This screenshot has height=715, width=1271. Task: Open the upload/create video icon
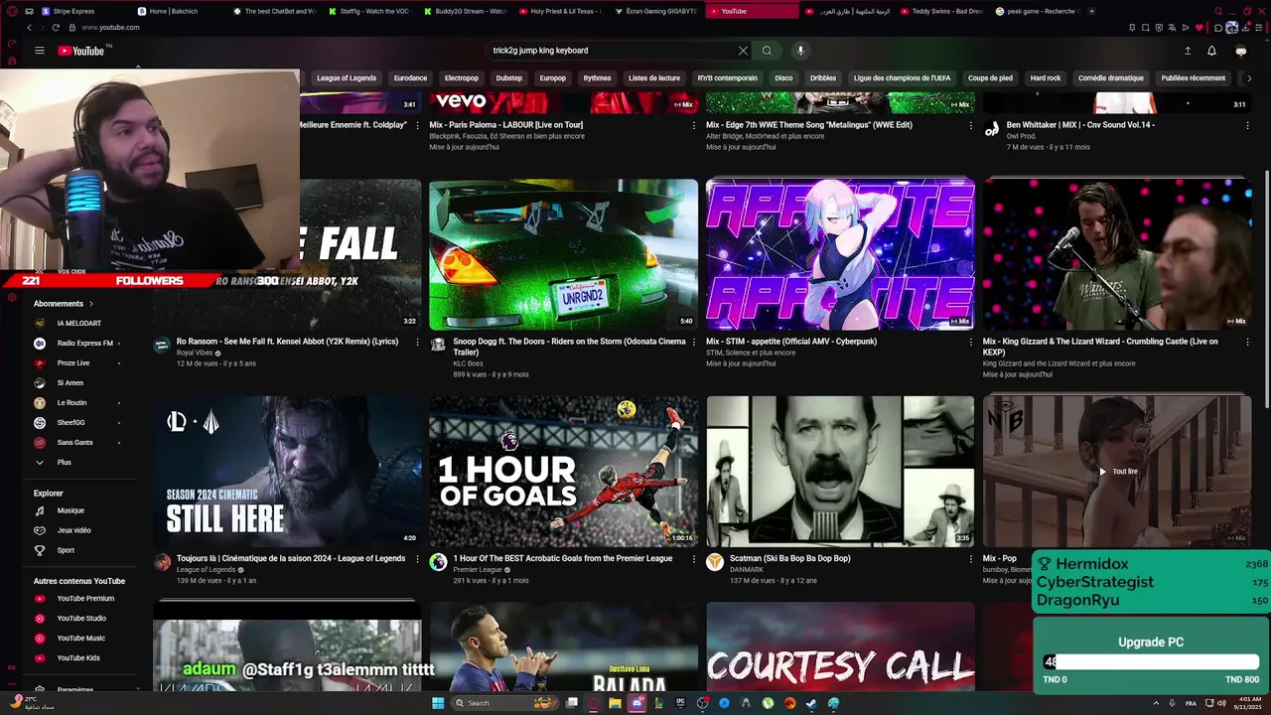click(1188, 51)
